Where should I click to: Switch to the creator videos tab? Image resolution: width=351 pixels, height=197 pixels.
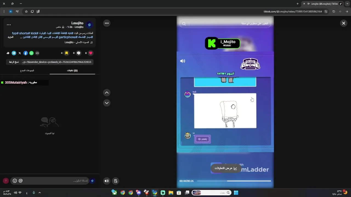27,71
